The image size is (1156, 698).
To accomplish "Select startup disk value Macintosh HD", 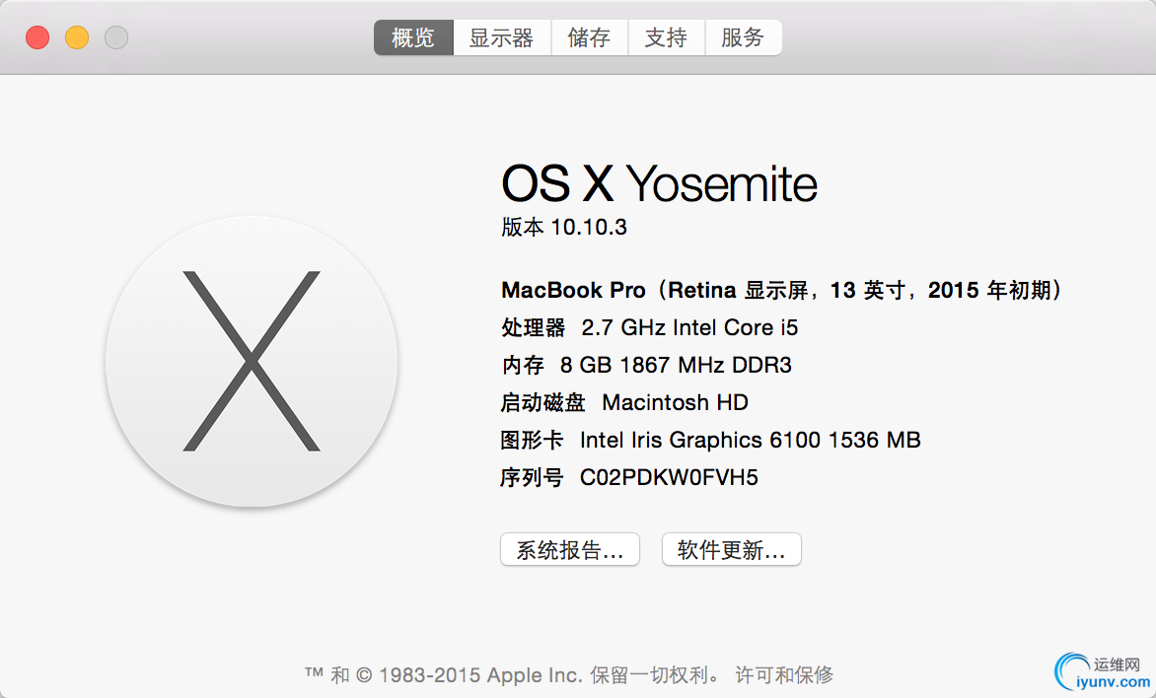I will pyautogui.click(x=676, y=402).
